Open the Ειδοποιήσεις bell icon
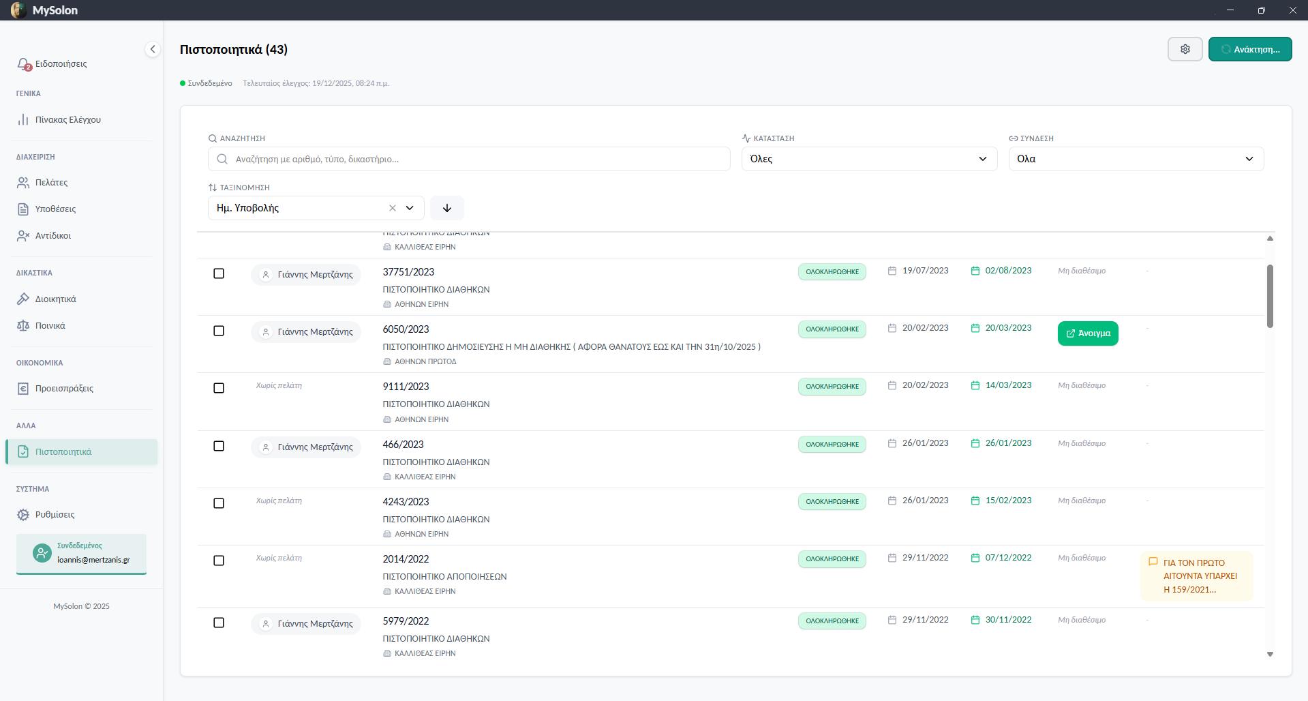 [x=24, y=64]
